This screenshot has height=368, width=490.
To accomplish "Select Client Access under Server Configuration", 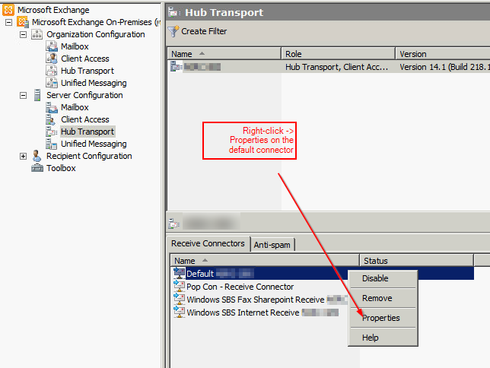I will [85, 119].
